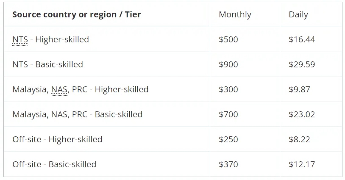
Task: Click the NTS - Basic-skilled row label
Action: (x=48, y=64)
